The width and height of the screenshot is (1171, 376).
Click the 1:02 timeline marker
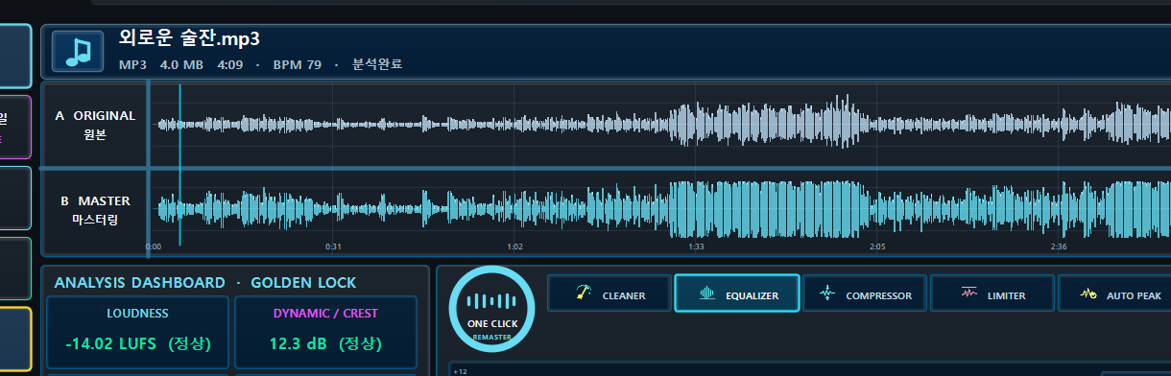point(514,247)
